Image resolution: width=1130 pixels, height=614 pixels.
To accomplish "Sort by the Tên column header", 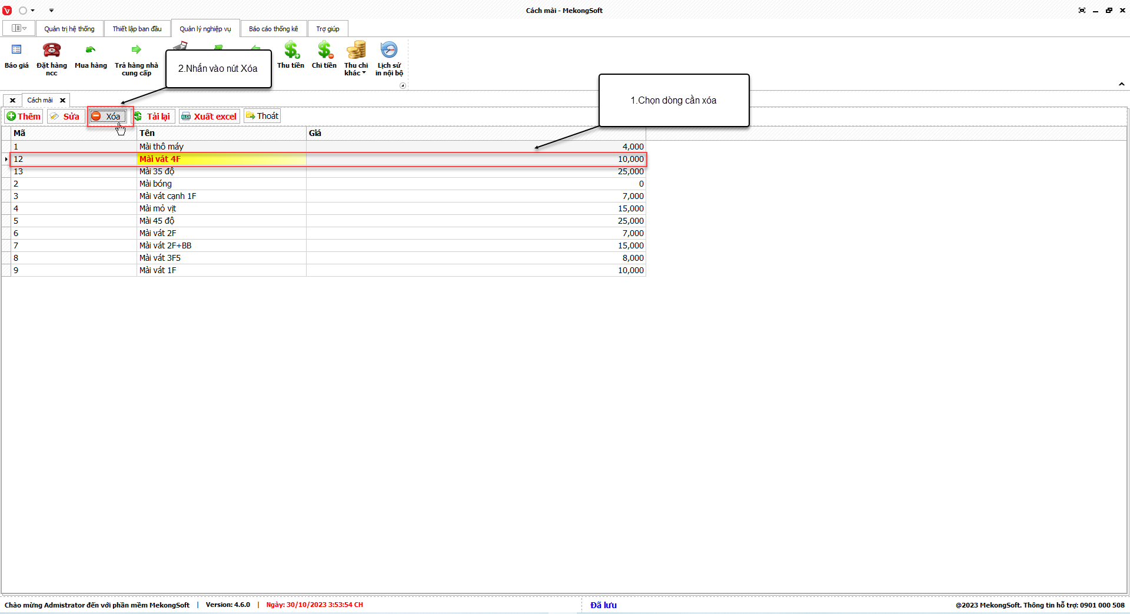I will point(222,133).
